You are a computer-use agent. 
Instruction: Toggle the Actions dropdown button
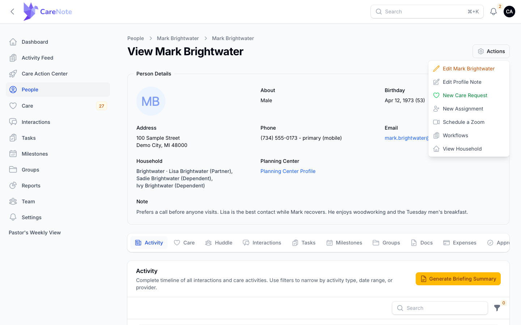pos(491,51)
